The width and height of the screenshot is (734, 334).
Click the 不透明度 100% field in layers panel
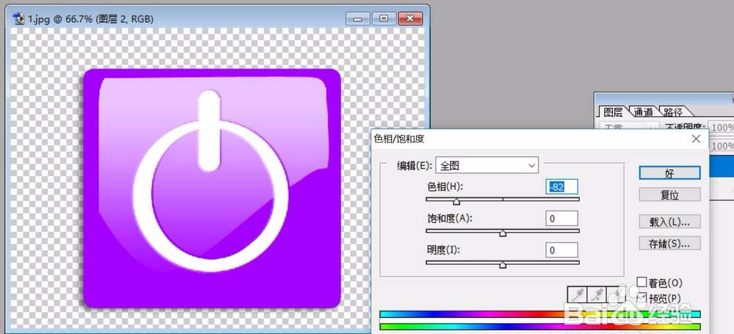[722, 128]
